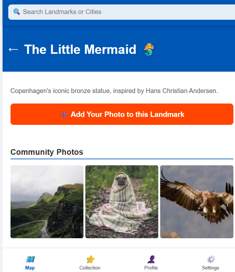Switch to the Map tab label
235x272 pixels.
(x=30, y=268)
